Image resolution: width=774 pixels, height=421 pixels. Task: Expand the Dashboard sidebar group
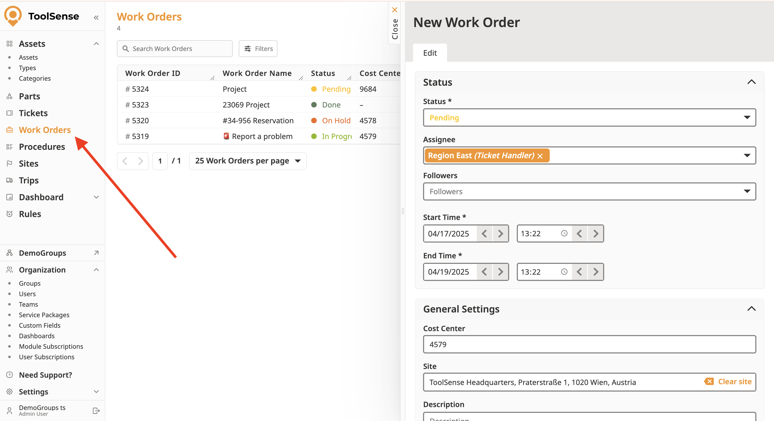[x=96, y=197]
